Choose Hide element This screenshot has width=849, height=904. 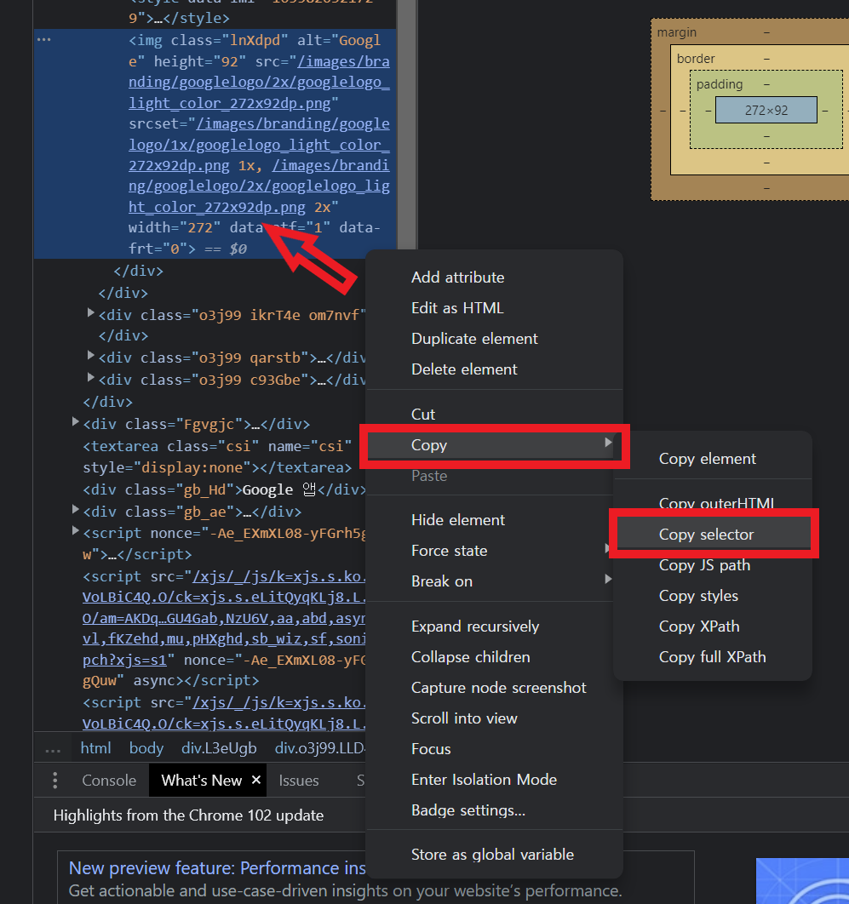tap(457, 520)
